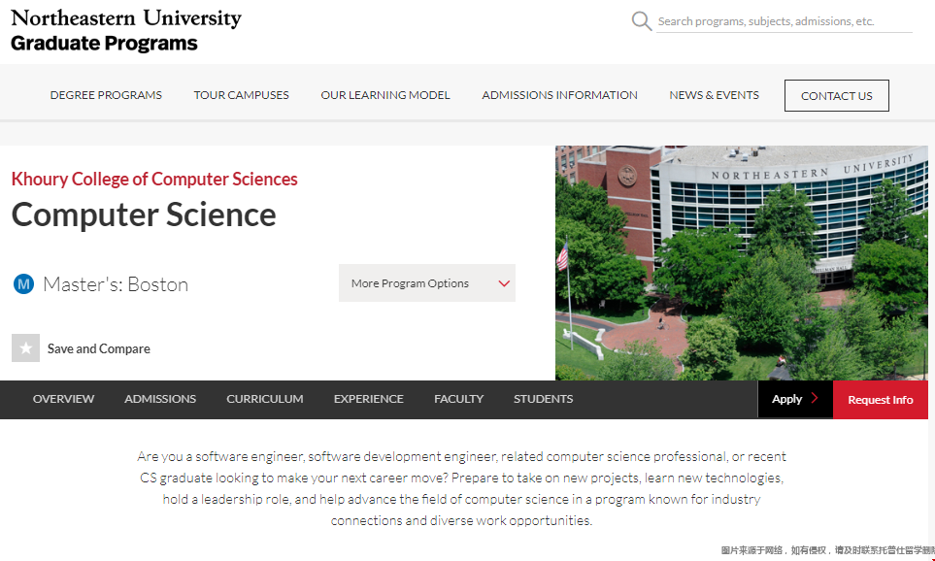Jump to the Admissions section tab
The width and height of the screenshot is (935, 561).
click(x=160, y=399)
